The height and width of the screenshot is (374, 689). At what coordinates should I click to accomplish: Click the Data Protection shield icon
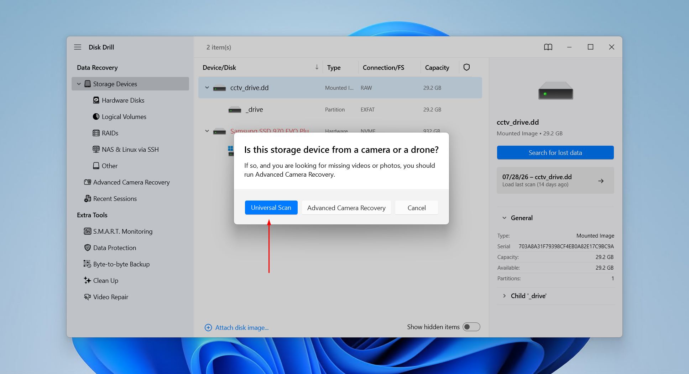88,248
